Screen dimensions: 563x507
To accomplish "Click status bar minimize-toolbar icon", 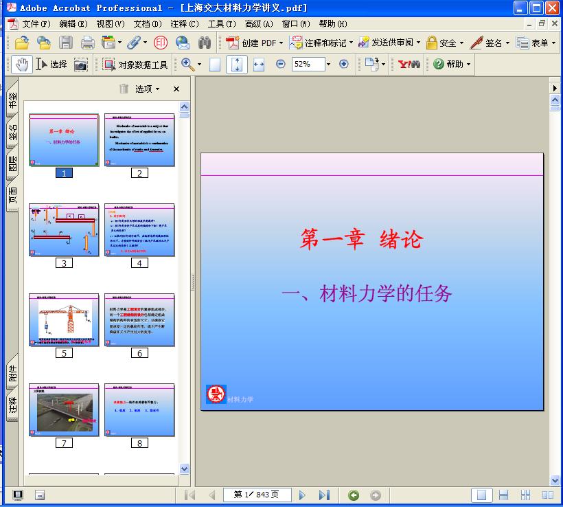I will (x=40, y=495).
